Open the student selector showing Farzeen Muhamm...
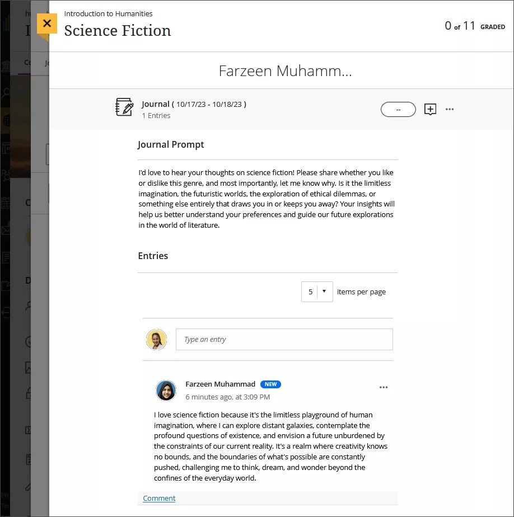Viewport: 514px width, 517px height. pos(286,70)
